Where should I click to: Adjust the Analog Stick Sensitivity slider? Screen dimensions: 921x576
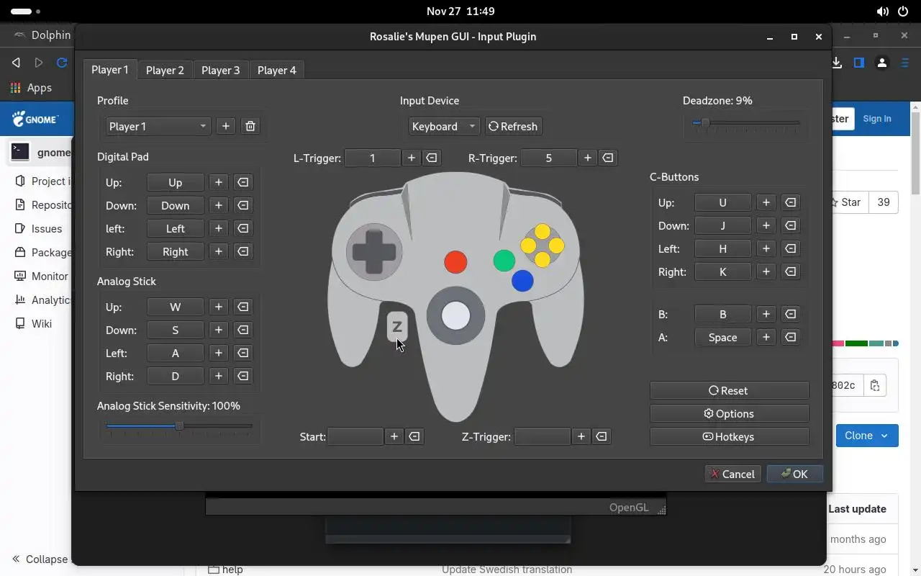coord(179,426)
